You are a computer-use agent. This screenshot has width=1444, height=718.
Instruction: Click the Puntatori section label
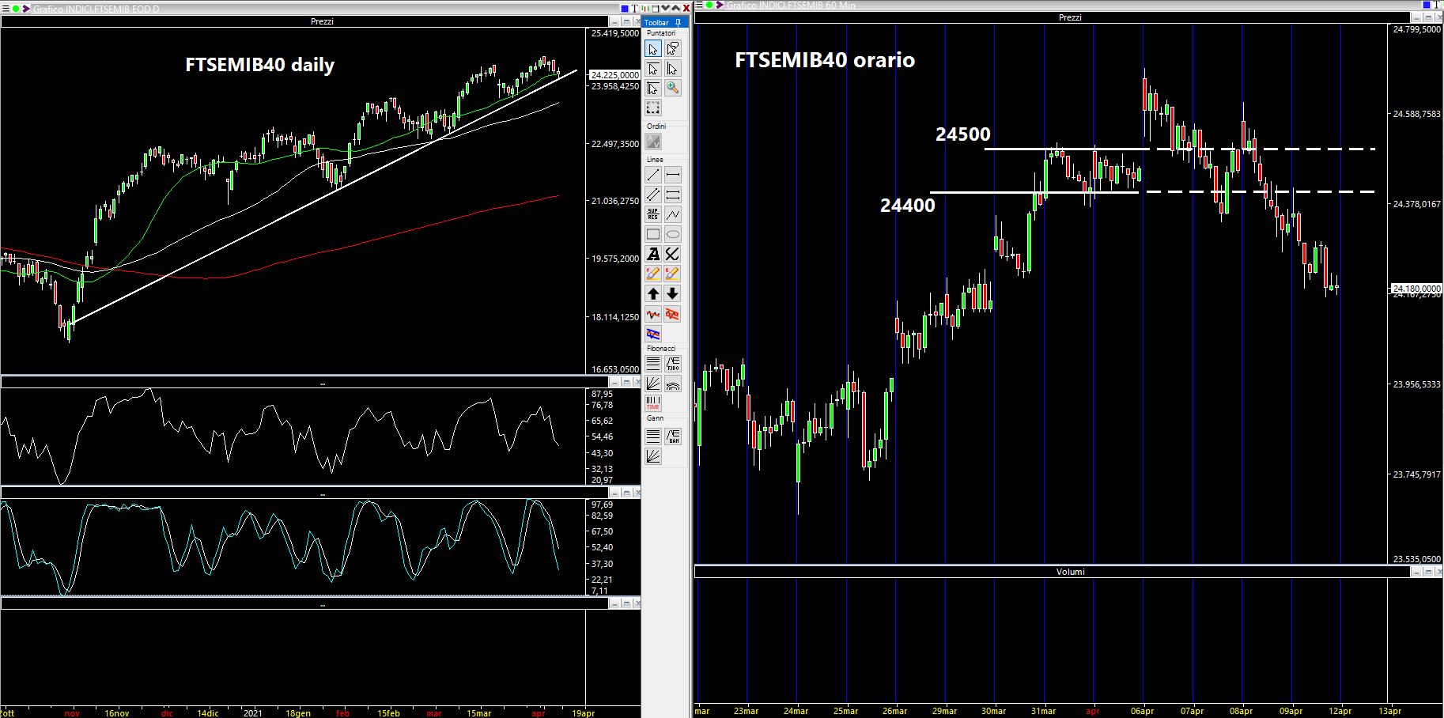[x=661, y=33]
